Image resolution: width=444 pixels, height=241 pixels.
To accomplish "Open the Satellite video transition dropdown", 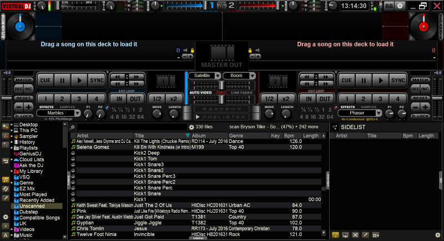I will click(x=204, y=76).
